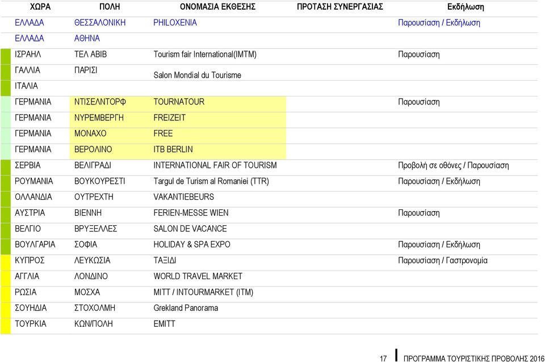Select the highlighted ΝΤΙΣΕΛΝΤΟΡΦ cell
This screenshot has width=545, height=362.
tap(100, 102)
